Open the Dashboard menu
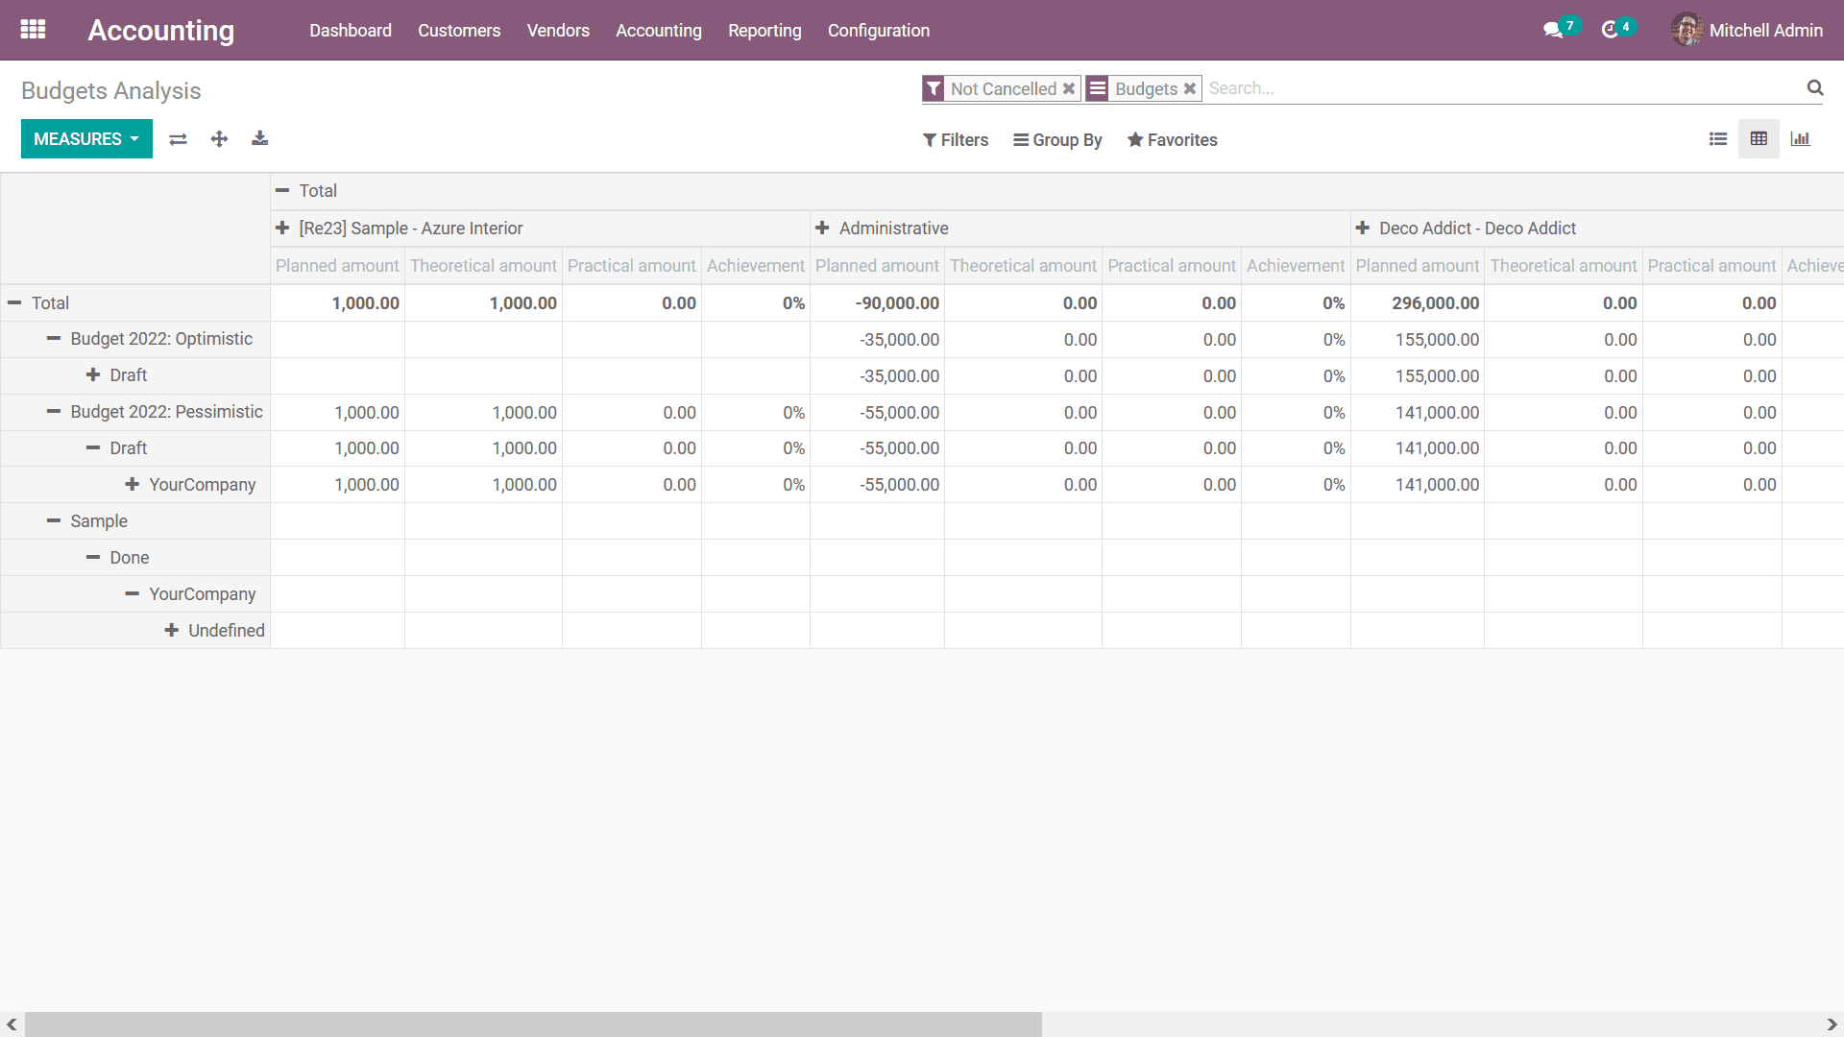1844x1037 pixels. coord(351,31)
